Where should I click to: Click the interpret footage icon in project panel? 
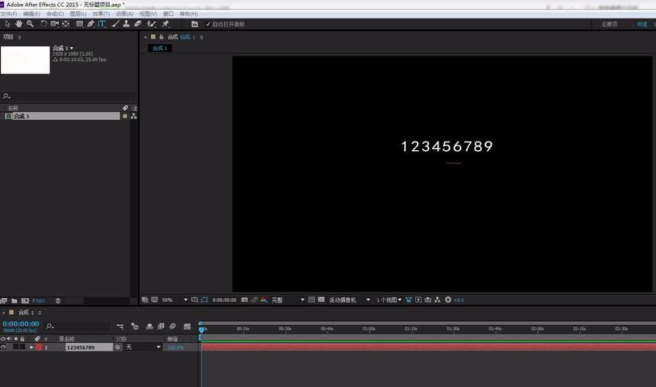pyautogui.click(x=4, y=300)
